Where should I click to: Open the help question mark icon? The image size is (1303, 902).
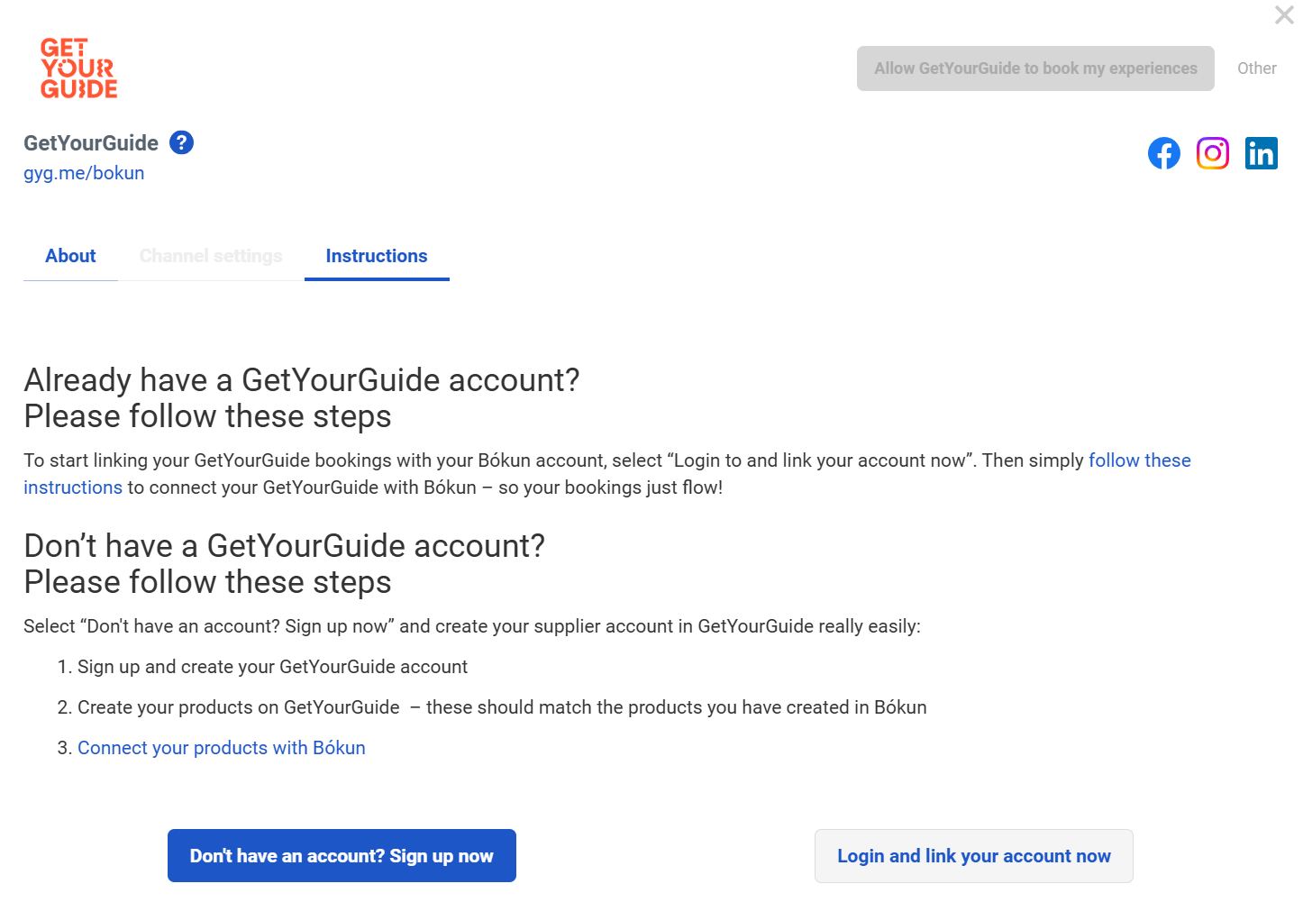point(181,142)
